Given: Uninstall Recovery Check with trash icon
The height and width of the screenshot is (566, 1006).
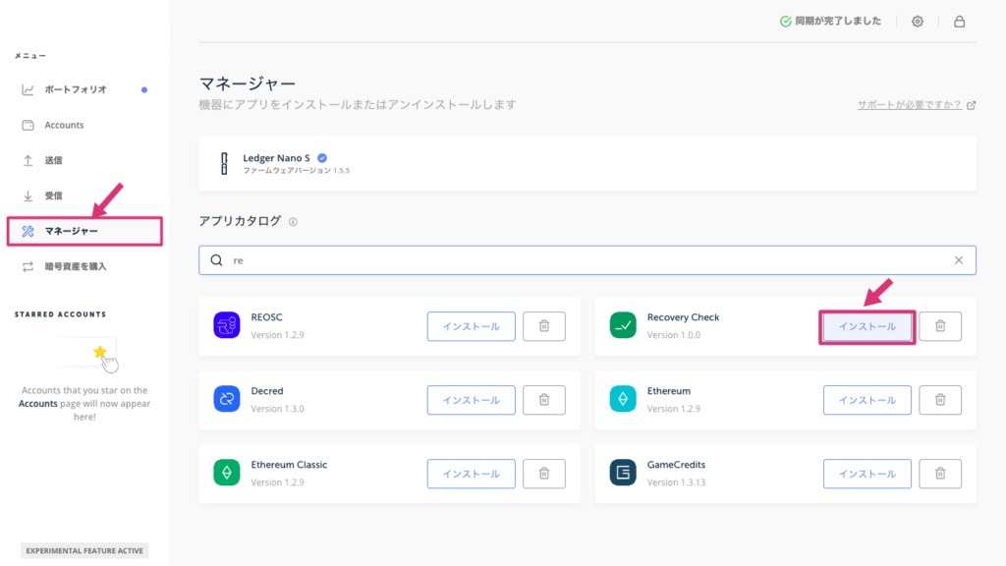Looking at the screenshot, I should 940,326.
